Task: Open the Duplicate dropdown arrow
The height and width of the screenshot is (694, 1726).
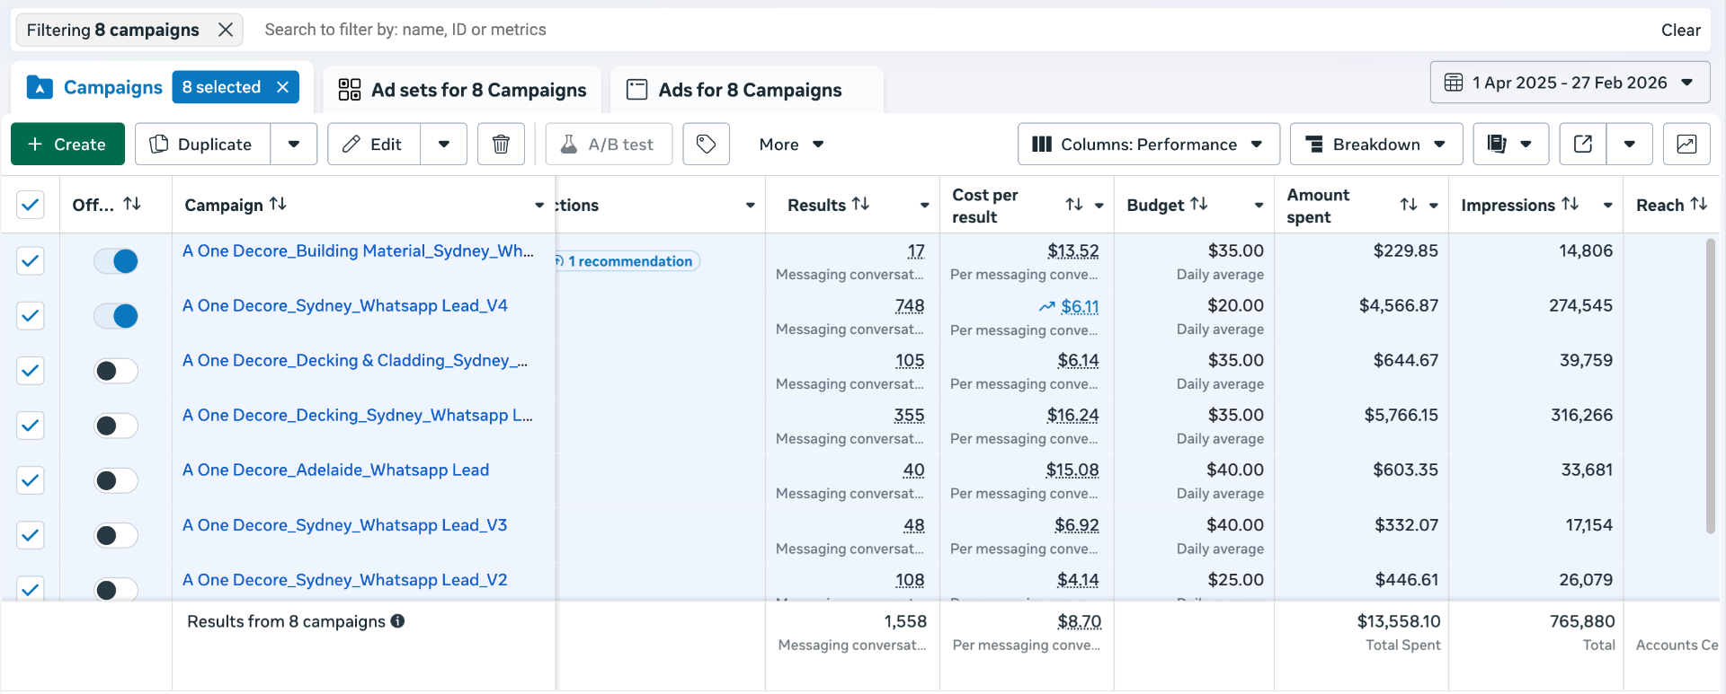Action: (x=294, y=145)
